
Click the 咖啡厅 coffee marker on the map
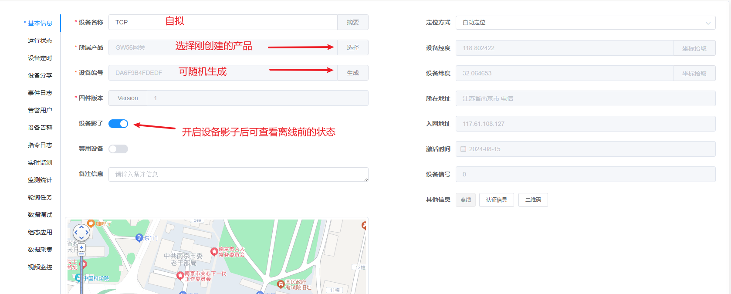pos(91,223)
